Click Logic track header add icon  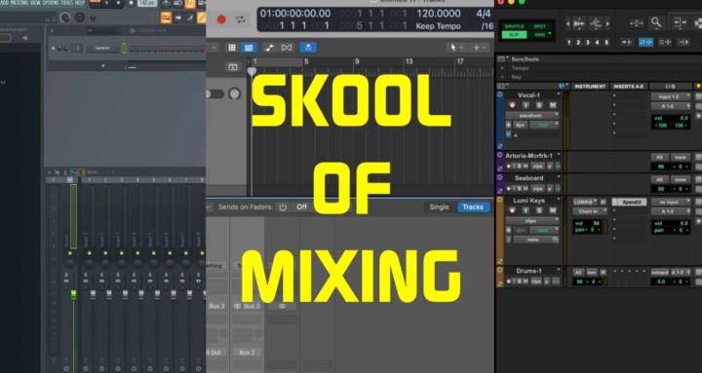coord(233,67)
